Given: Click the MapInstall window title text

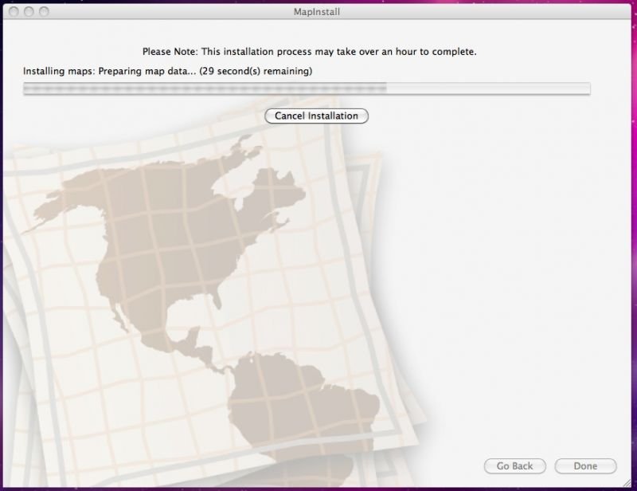Looking at the screenshot, I should [318, 13].
